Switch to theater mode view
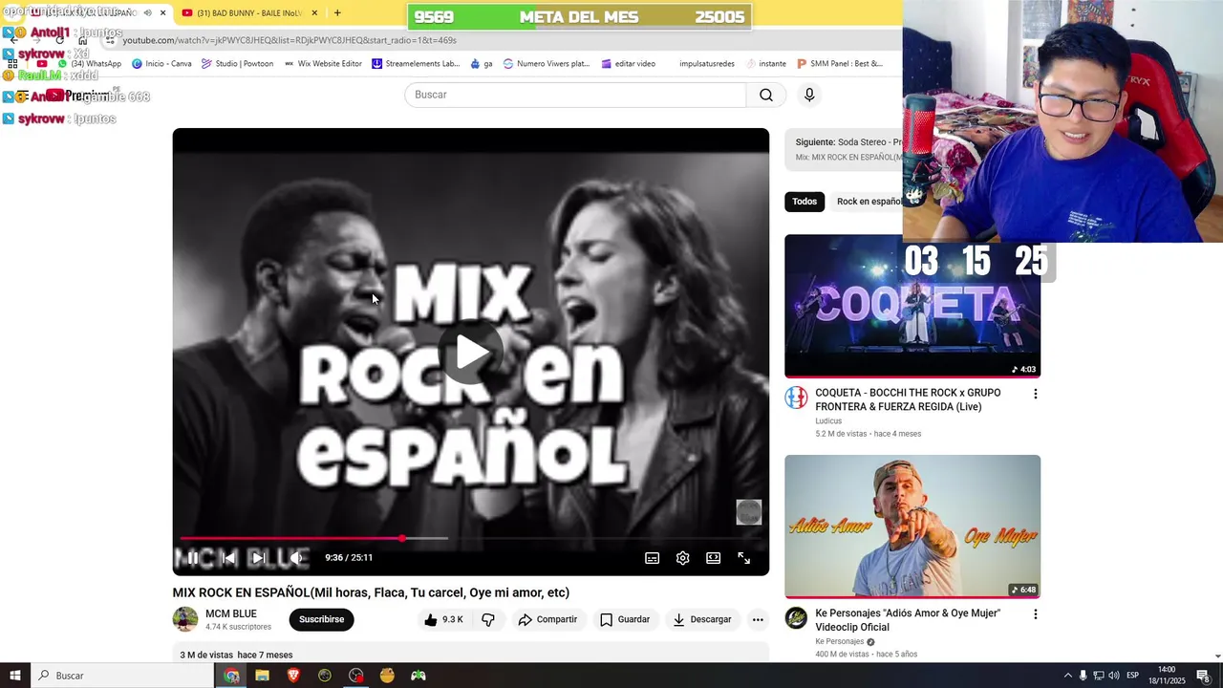1223x688 pixels. coord(713,558)
